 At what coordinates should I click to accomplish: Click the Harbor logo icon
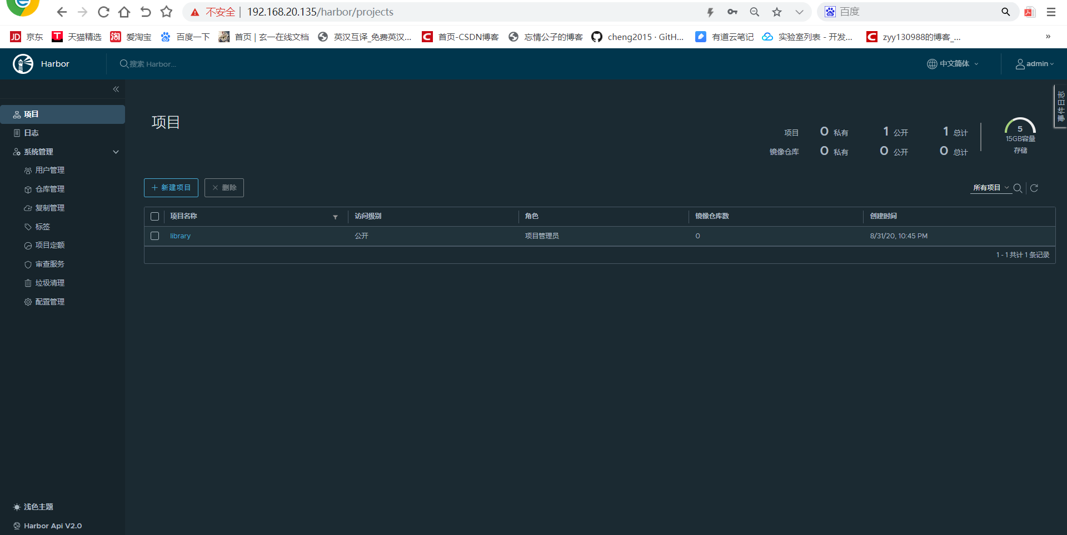tap(23, 64)
